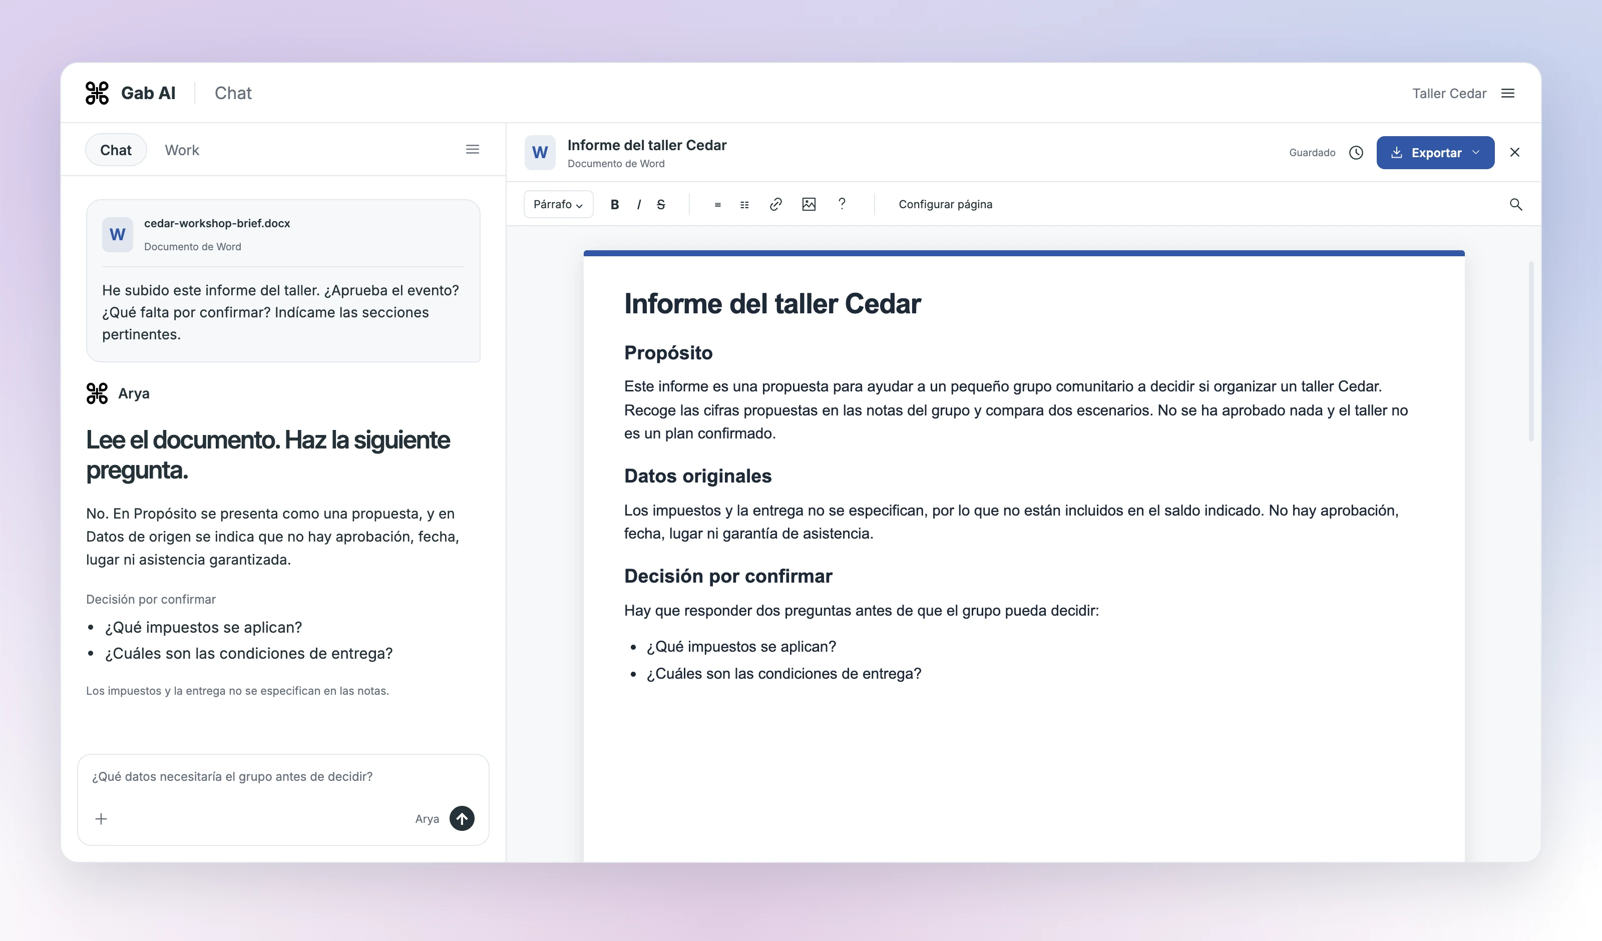This screenshot has width=1602, height=941.
Task: Open the editor help icon
Action: (x=842, y=203)
